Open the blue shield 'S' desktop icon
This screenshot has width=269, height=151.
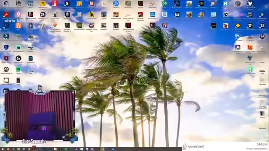tap(6, 47)
